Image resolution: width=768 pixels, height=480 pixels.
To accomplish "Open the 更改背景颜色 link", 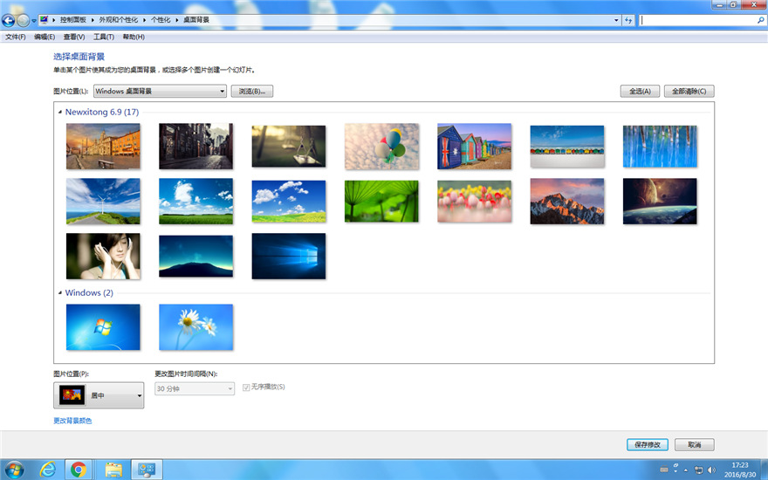I will point(72,421).
